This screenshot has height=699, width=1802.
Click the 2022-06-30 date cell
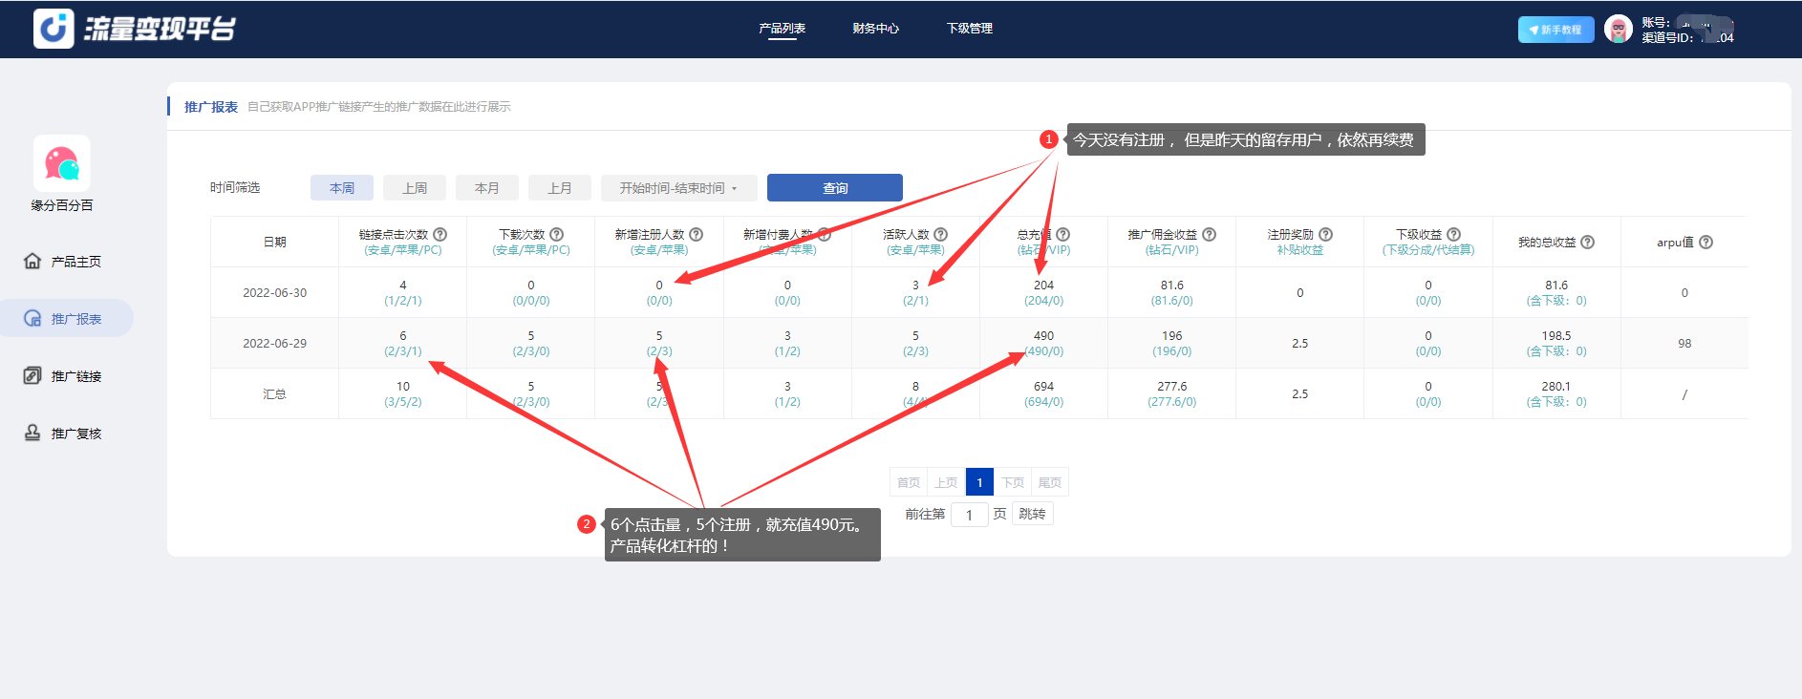point(275,293)
